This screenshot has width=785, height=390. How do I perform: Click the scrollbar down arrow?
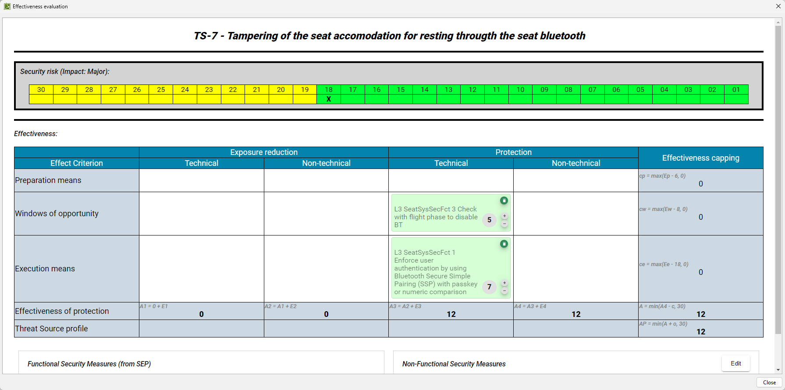coord(778,370)
